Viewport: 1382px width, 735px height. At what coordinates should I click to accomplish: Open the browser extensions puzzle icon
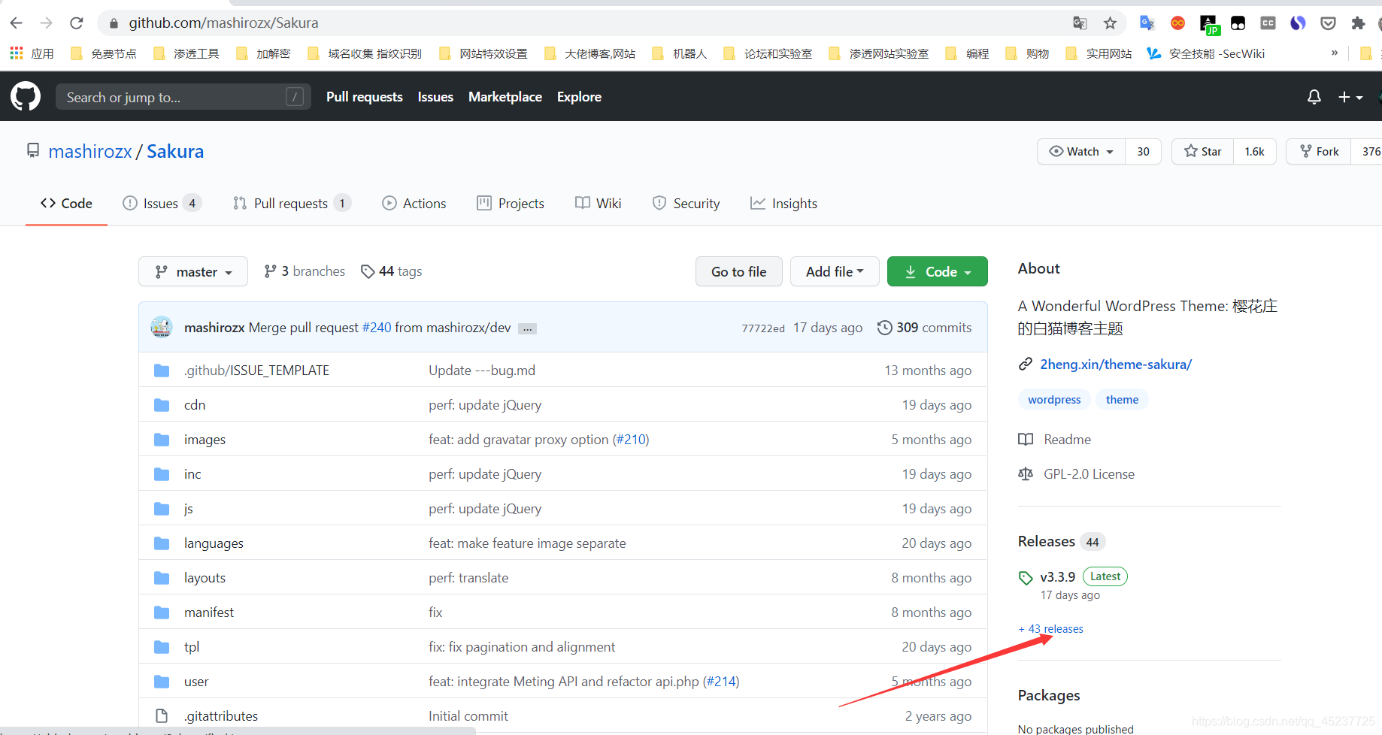pos(1358,23)
